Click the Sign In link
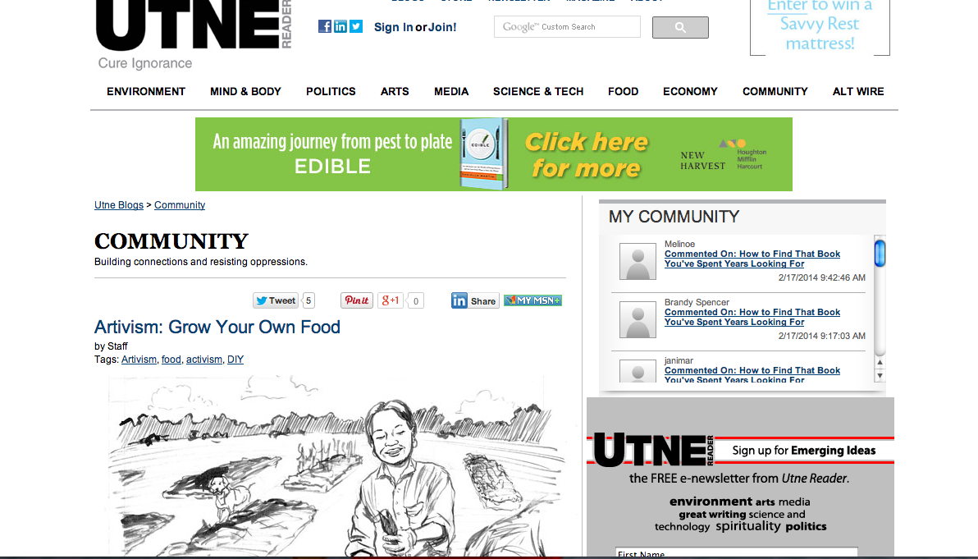The image size is (978, 559). tap(394, 27)
